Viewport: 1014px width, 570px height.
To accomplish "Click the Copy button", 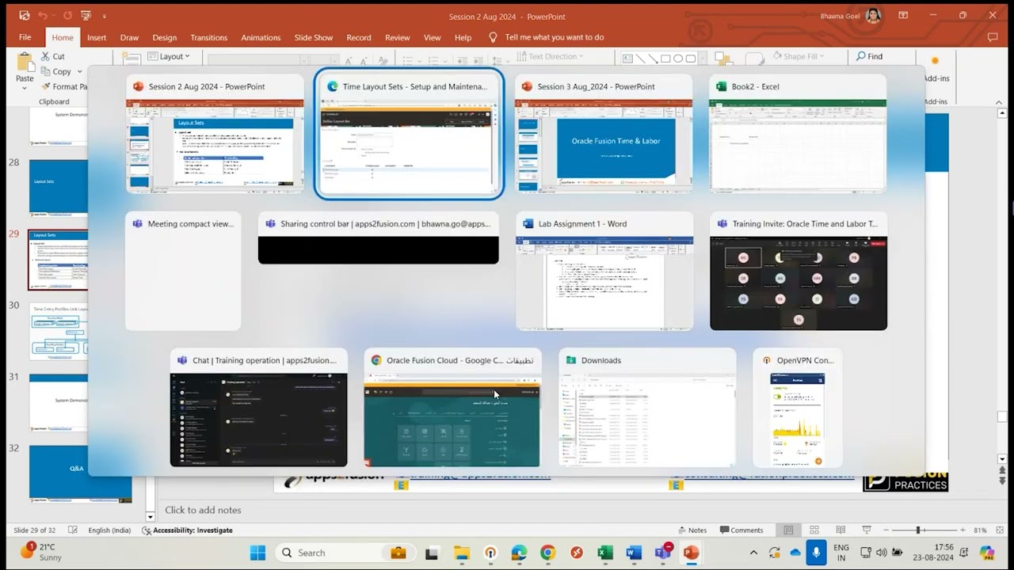I will click(x=55, y=71).
